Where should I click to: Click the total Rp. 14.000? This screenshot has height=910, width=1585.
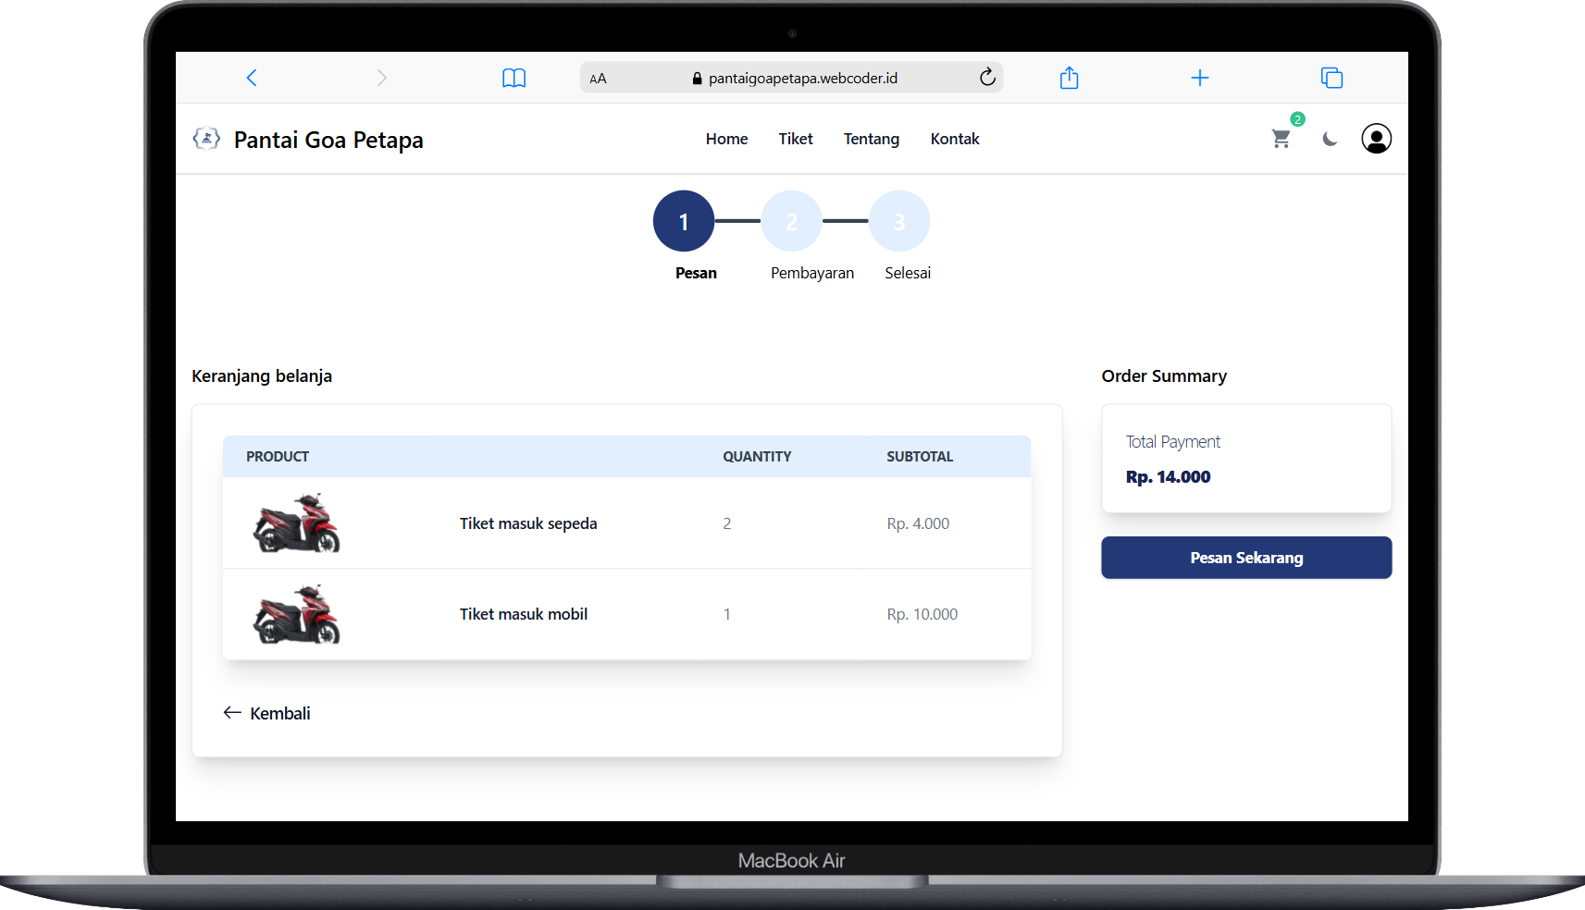[x=1168, y=477]
